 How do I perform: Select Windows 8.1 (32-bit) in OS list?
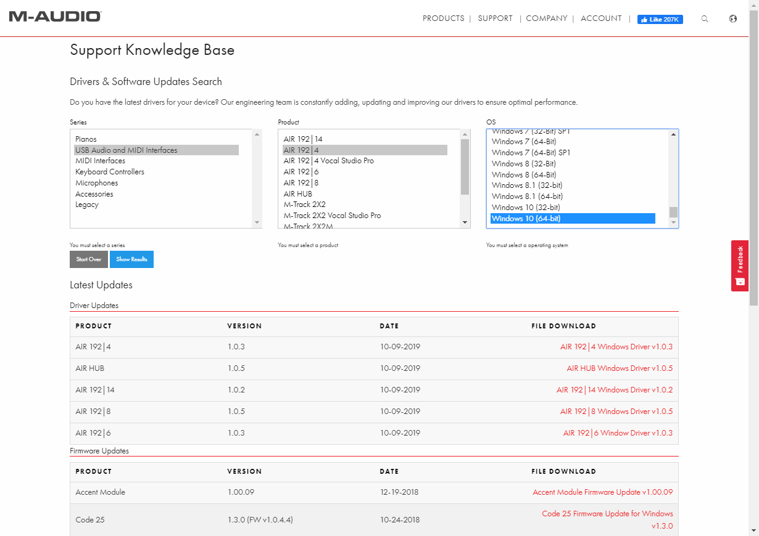(x=573, y=185)
